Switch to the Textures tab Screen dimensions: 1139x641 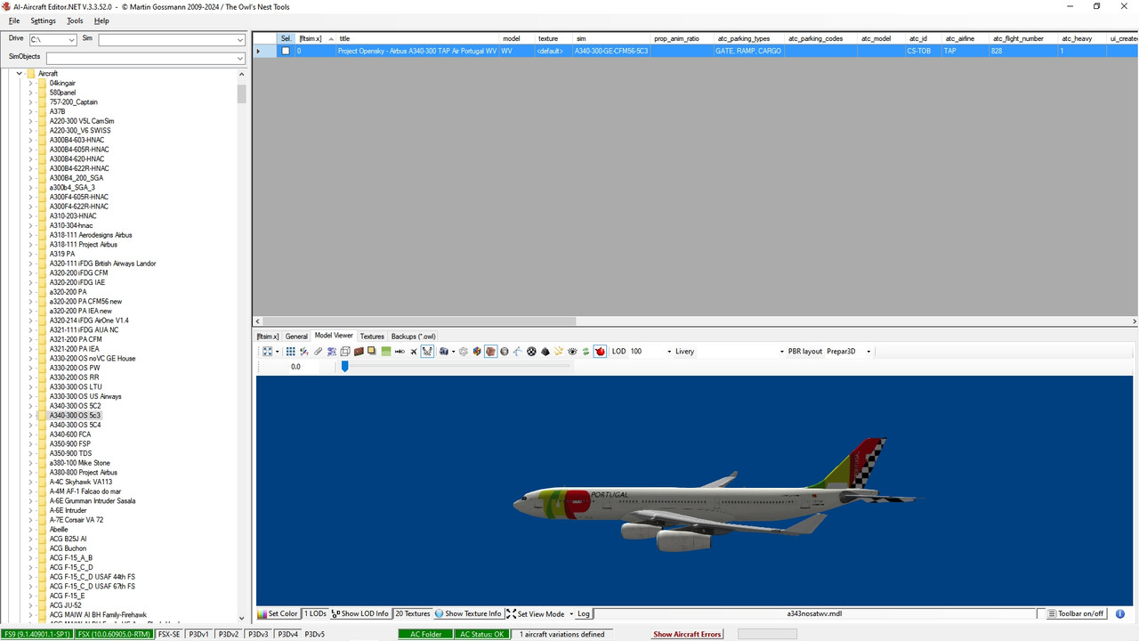[x=372, y=337]
